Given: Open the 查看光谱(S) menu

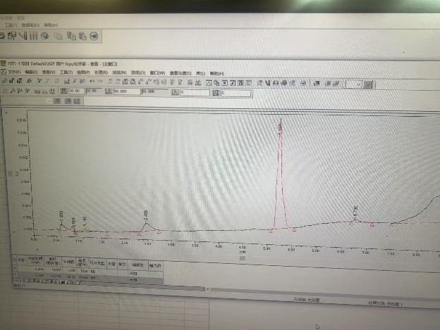Looking at the screenshot, I should (x=180, y=72).
